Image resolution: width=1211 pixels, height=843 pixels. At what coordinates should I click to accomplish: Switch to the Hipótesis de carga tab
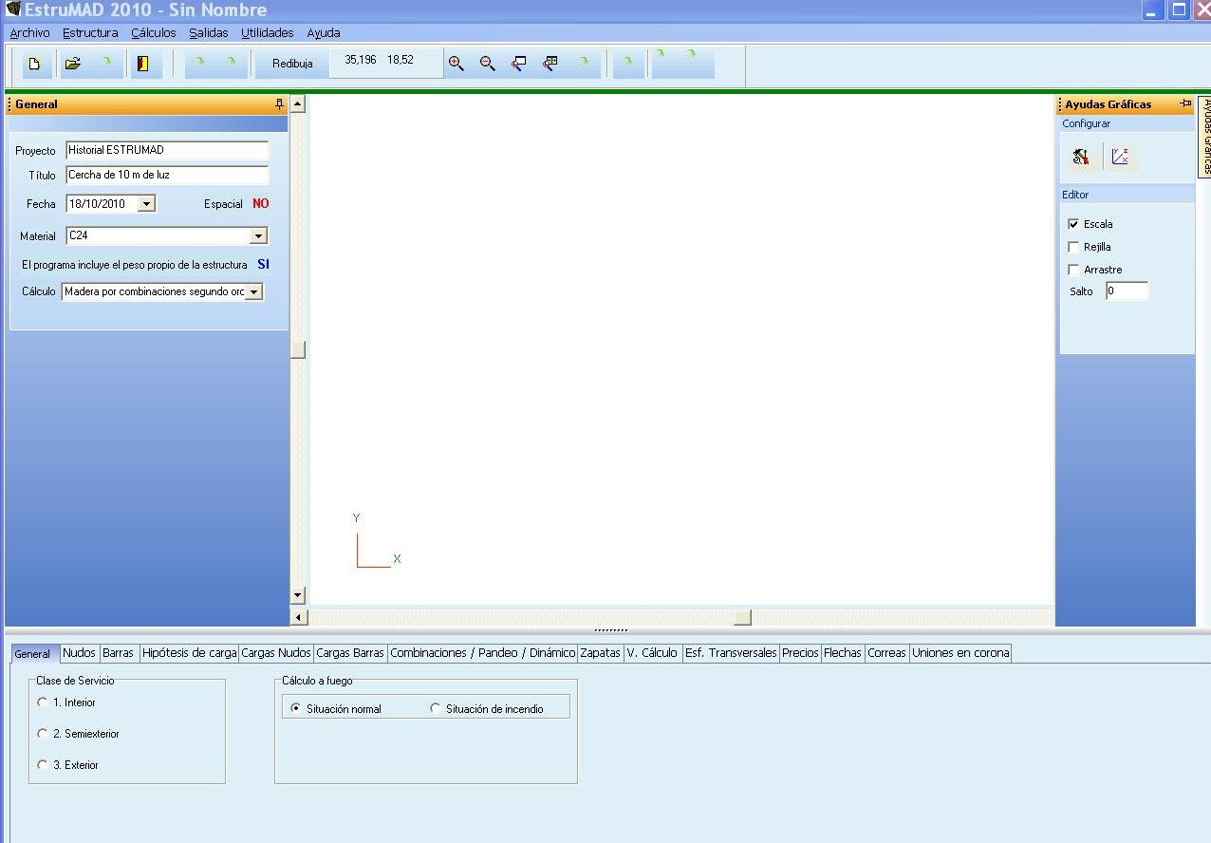[x=189, y=653]
